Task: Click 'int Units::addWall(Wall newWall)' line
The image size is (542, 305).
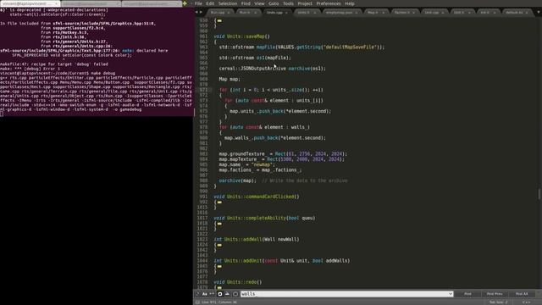Action: (256, 239)
